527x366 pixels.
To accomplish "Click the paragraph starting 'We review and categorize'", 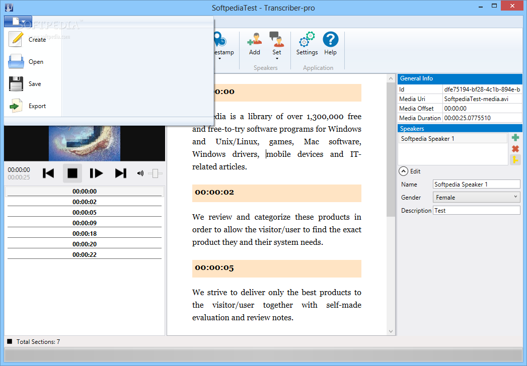I will (277, 230).
